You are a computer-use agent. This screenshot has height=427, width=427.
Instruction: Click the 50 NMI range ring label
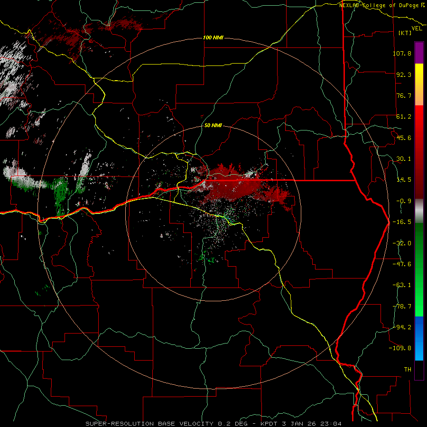pyautogui.click(x=213, y=125)
